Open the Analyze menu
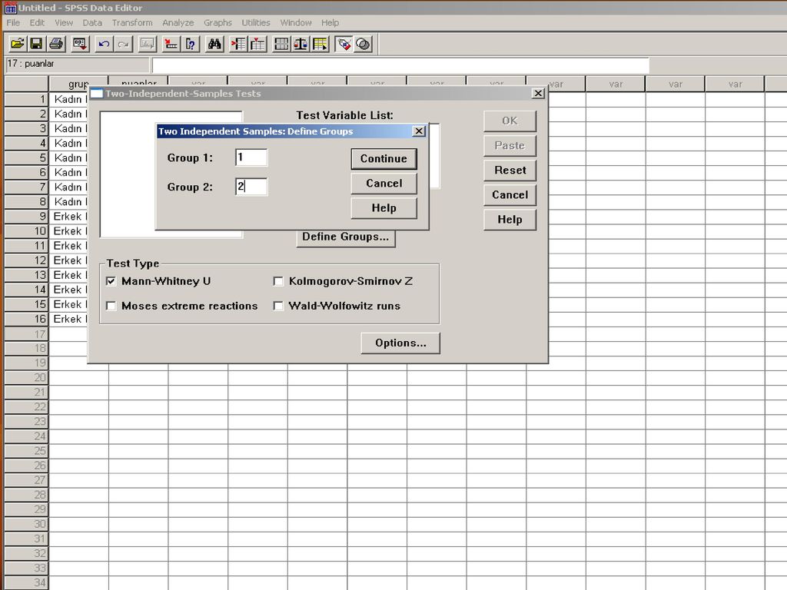The height and width of the screenshot is (590, 787). pos(178,22)
